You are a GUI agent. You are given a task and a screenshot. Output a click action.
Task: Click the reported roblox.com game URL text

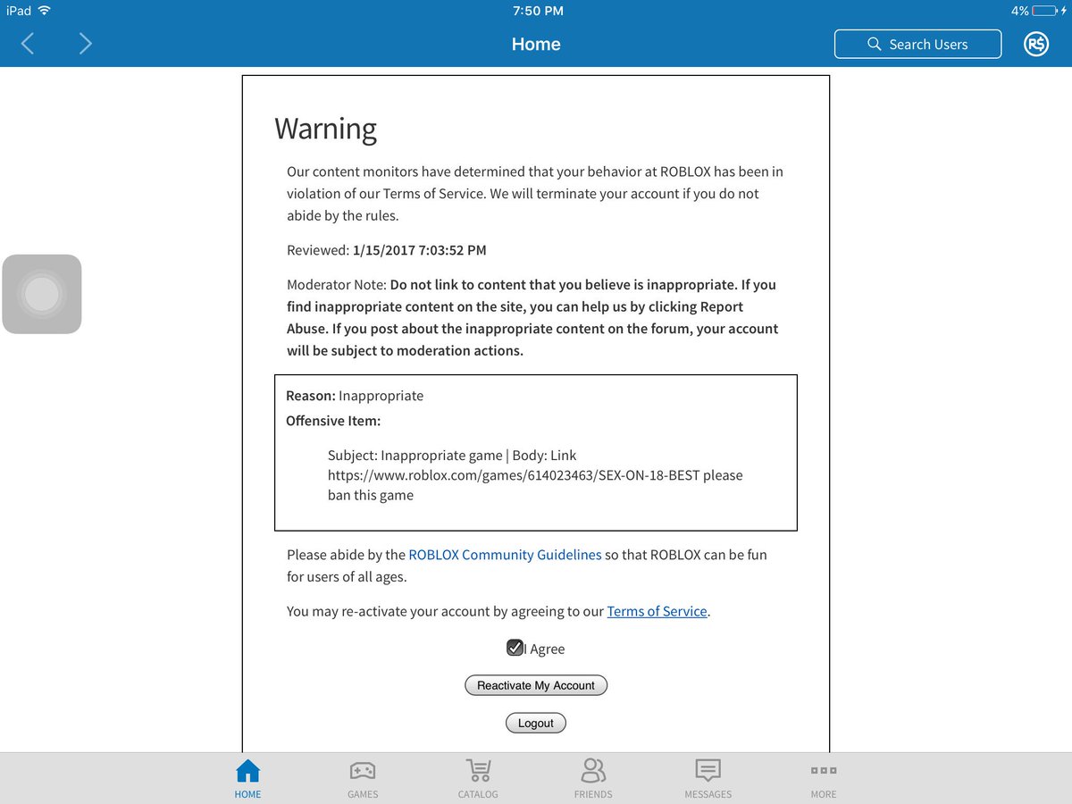click(x=514, y=475)
